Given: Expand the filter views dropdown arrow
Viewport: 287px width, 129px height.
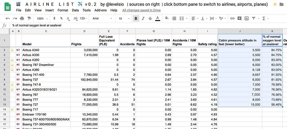Looking at the screenshot, I should [259, 18].
